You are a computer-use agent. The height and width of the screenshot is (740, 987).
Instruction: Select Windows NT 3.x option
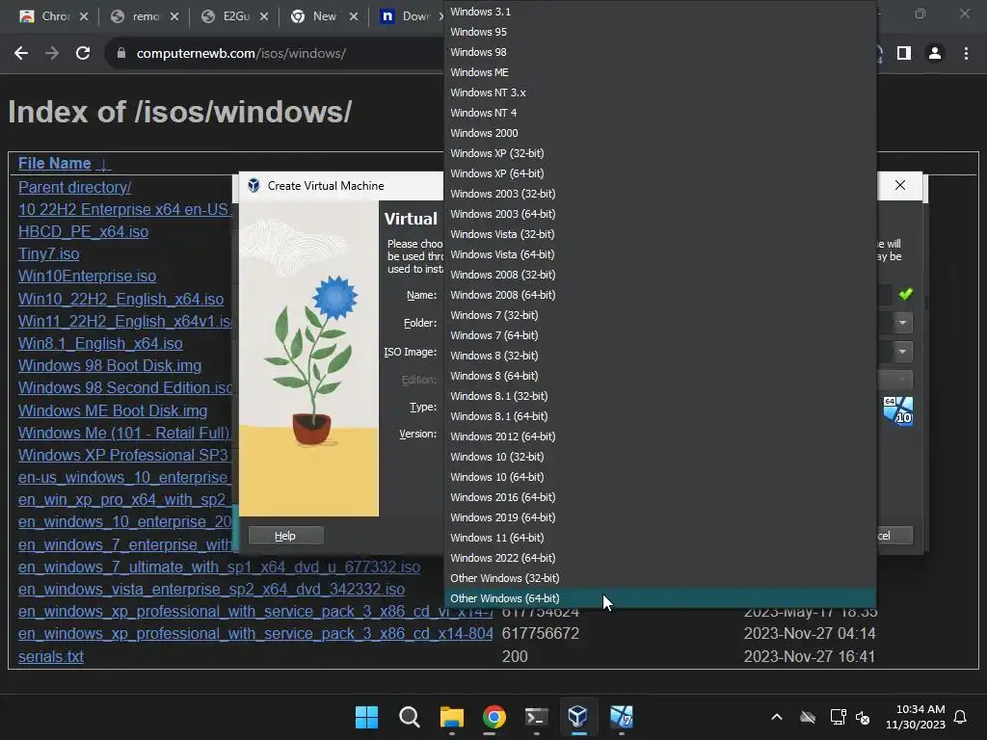tap(659, 92)
